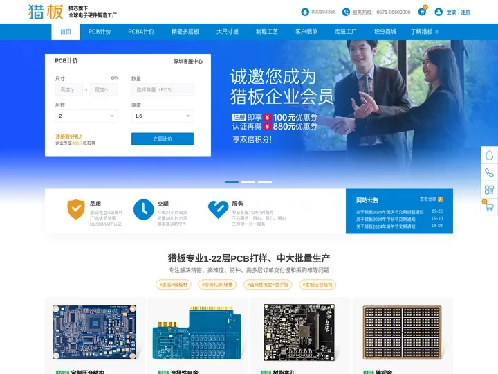This screenshot has width=498, height=374.
Task: Click the #阶梯孔/阶梯槽 tag
Action: tap(217, 285)
